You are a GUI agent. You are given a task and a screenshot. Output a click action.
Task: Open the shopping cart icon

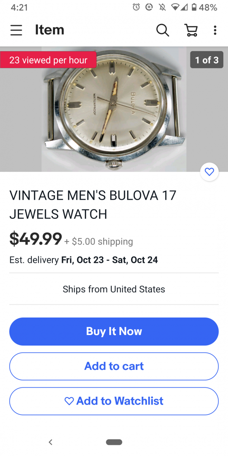pos(191,30)
